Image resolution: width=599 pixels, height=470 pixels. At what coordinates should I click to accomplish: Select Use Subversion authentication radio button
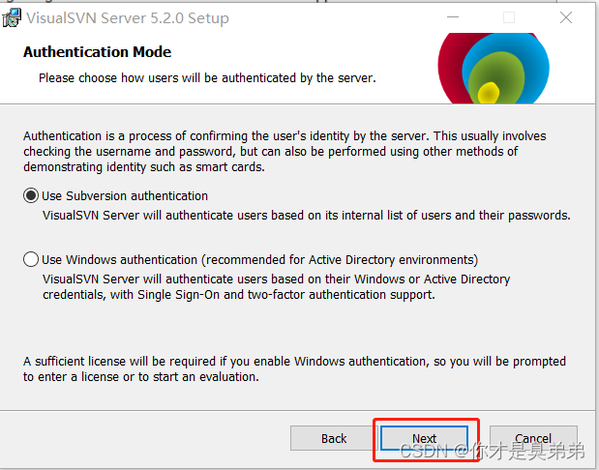[x=31, y=195]
